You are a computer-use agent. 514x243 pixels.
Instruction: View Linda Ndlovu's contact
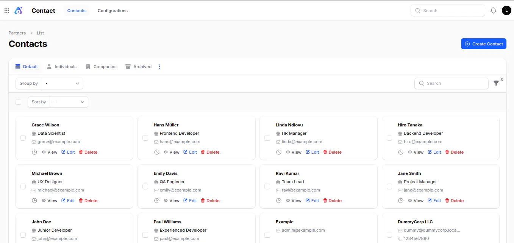(294, 152)
